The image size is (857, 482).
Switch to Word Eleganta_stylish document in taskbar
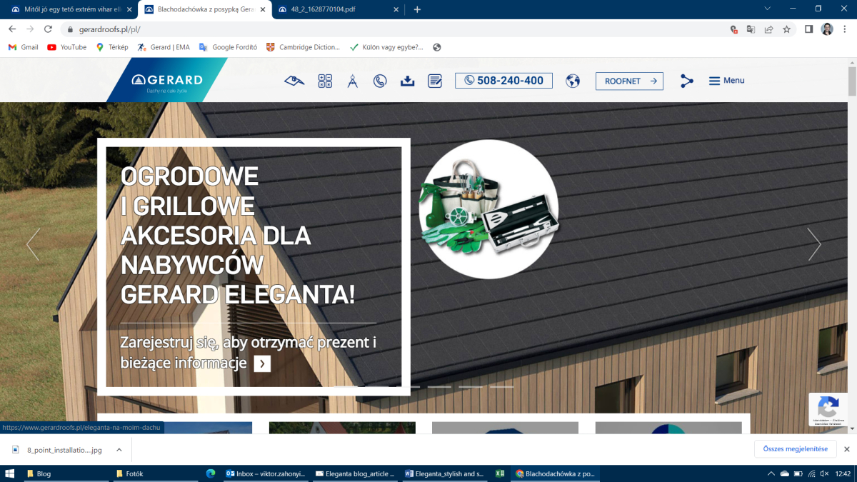pos(445,473)
